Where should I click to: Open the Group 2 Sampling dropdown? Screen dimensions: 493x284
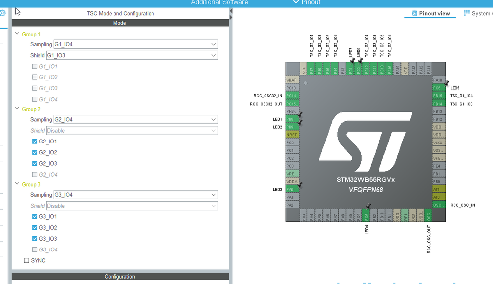pos(136,119)
